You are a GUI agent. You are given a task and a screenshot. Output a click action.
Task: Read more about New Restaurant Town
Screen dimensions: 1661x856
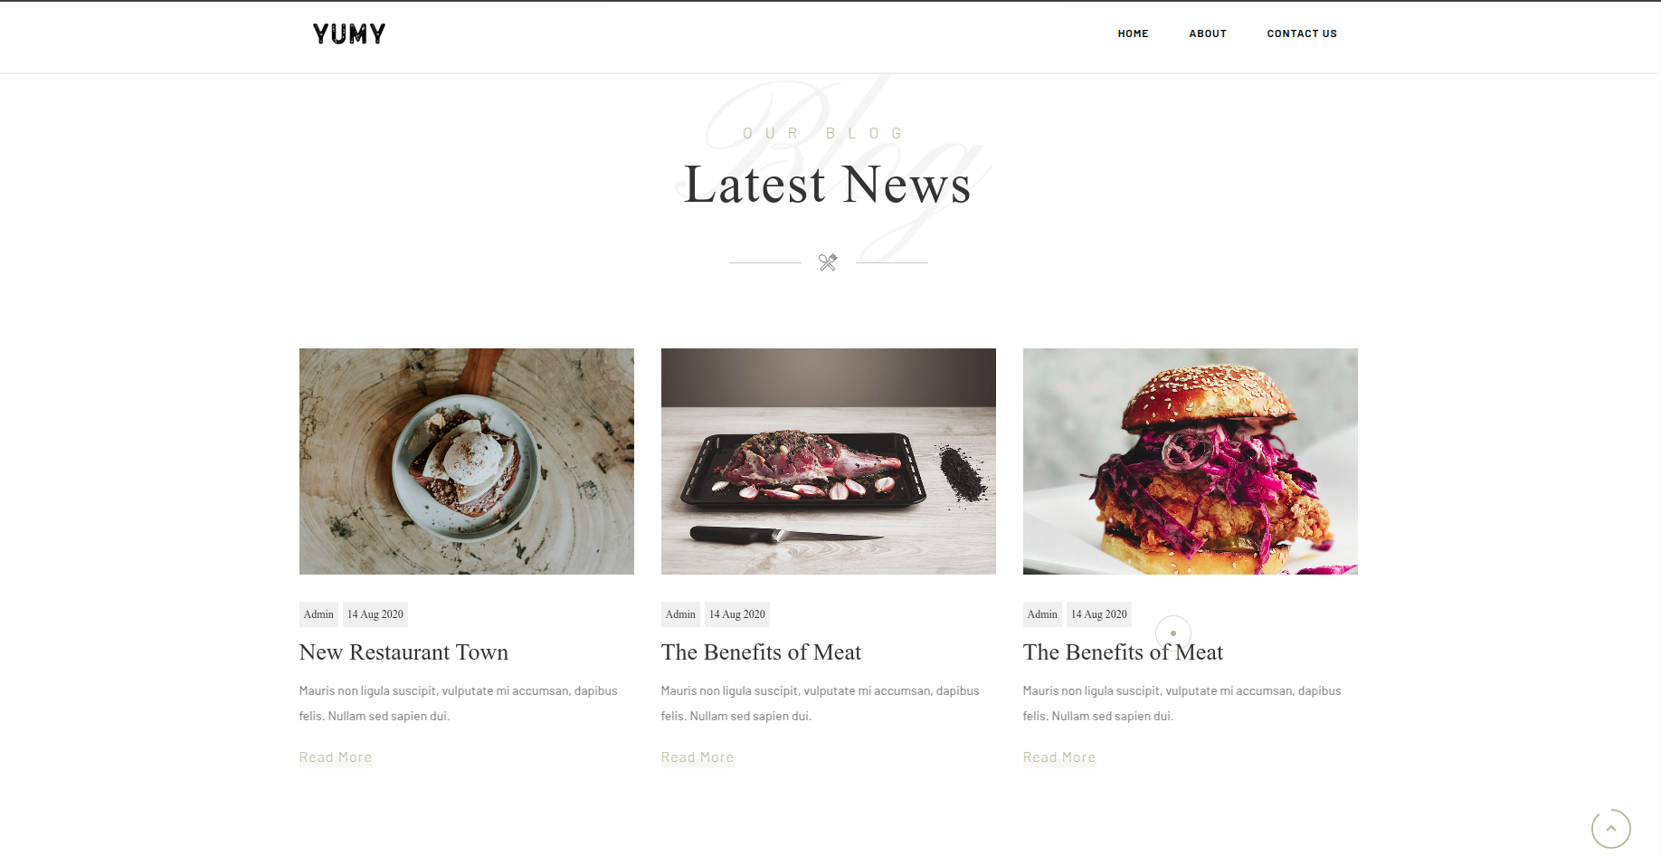click(336, 757)
